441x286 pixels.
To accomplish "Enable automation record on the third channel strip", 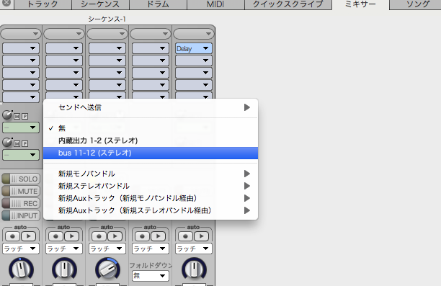I will point(99,236).
